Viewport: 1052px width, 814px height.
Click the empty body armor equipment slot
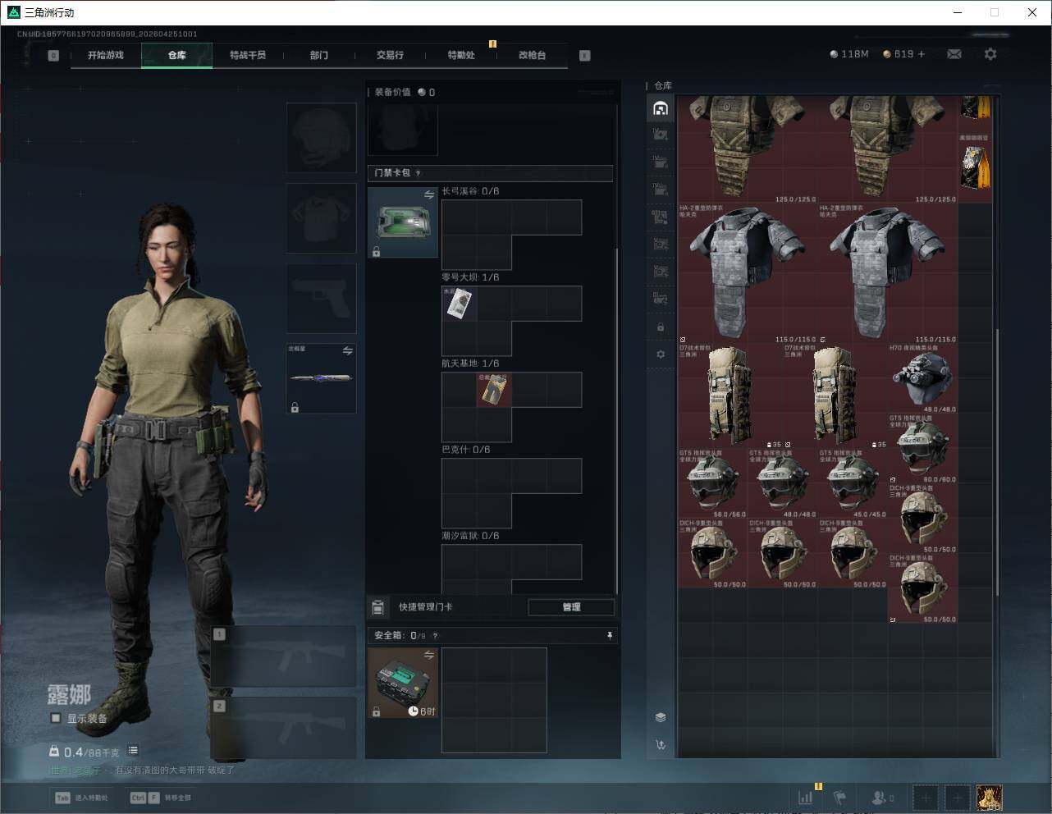click(321, 217)
